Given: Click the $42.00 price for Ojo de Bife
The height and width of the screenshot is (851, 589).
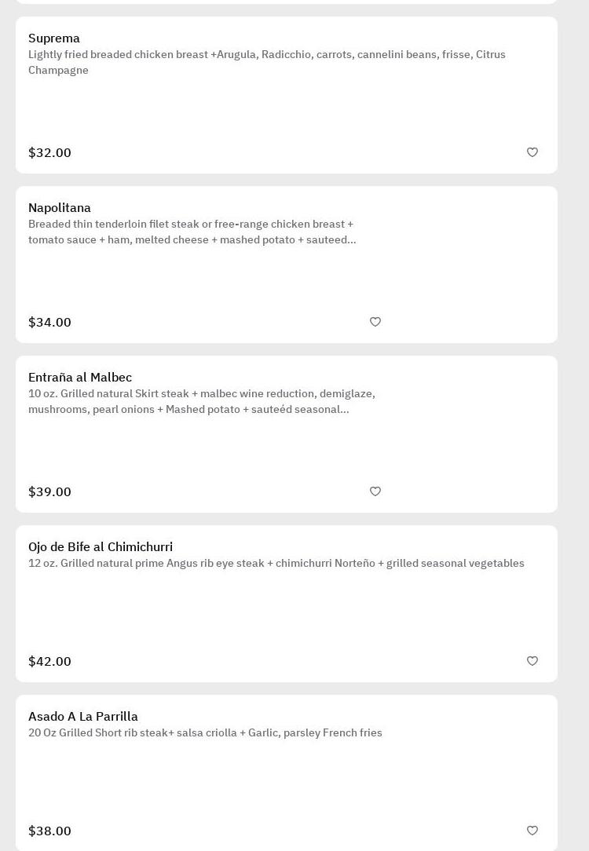Looking at the screenshot, I should click(49, 662).
